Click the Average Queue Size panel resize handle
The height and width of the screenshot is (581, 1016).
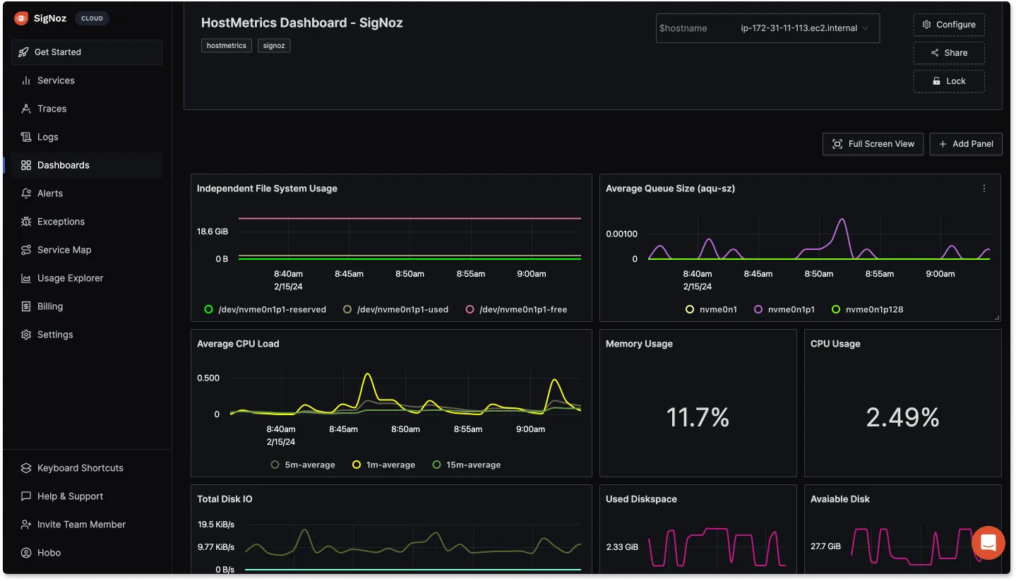click(x=997, y=318)
